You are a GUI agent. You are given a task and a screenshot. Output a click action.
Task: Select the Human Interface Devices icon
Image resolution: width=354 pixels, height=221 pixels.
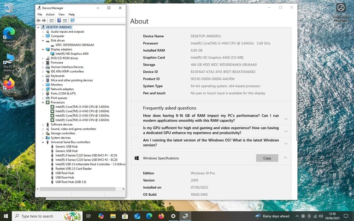[47, 67]
